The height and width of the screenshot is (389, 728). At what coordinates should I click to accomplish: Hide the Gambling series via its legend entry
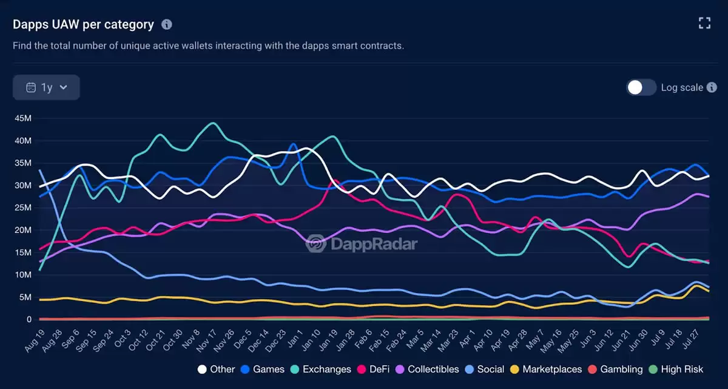coord(623,369)
